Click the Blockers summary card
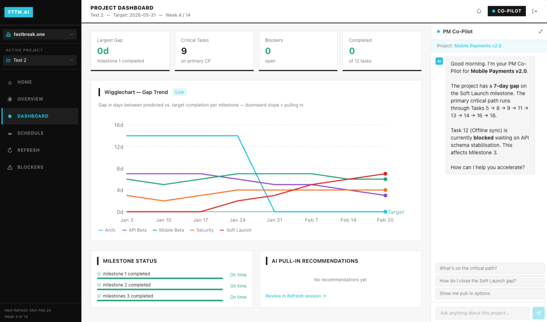This screenshot has width=547, height=322. 298,51
